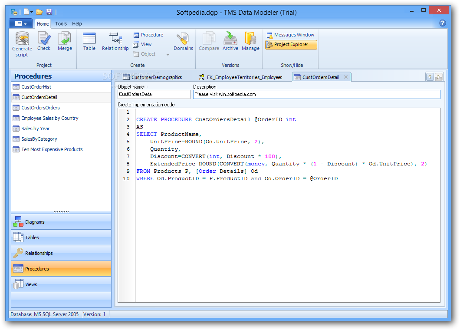Archive the current version
This screenshot has width=460, height=330.
point(230,41)
